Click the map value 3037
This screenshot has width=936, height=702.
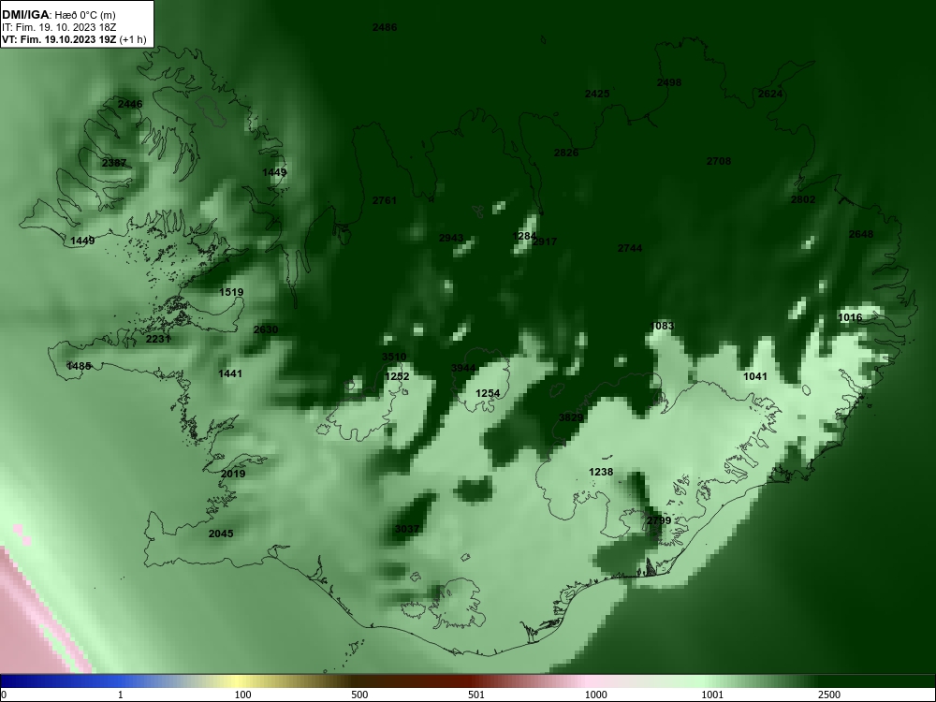407,530
